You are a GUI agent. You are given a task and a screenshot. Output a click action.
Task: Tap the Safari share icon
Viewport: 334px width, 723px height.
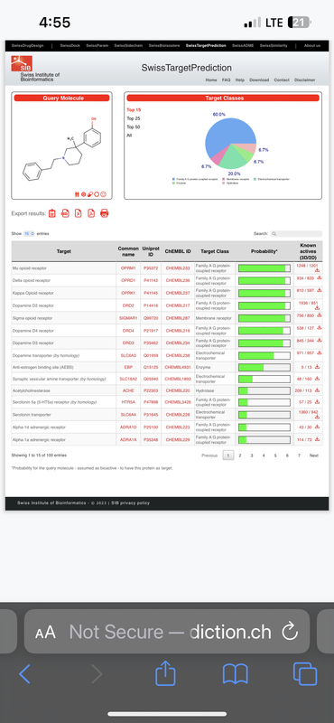166,672
